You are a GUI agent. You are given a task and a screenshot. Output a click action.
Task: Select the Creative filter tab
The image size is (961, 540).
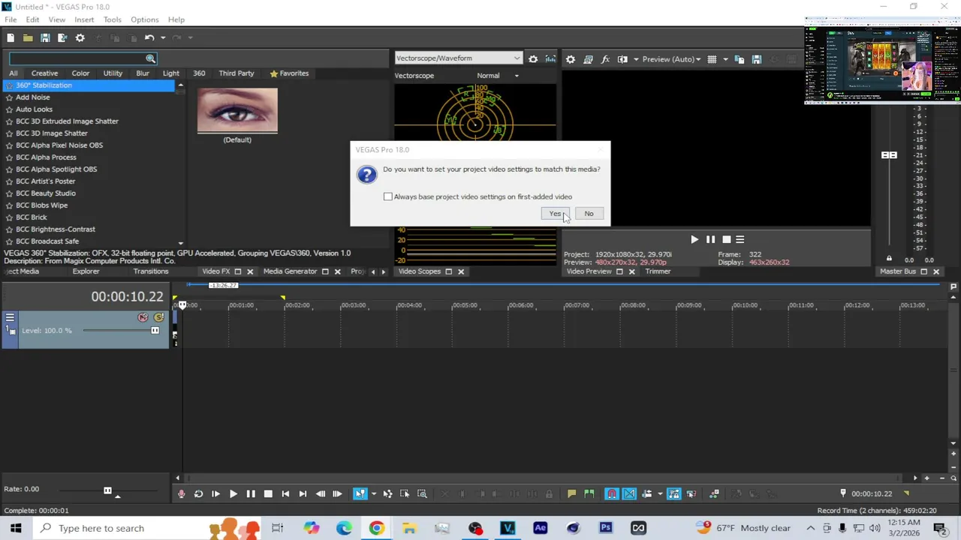(44, 73)
